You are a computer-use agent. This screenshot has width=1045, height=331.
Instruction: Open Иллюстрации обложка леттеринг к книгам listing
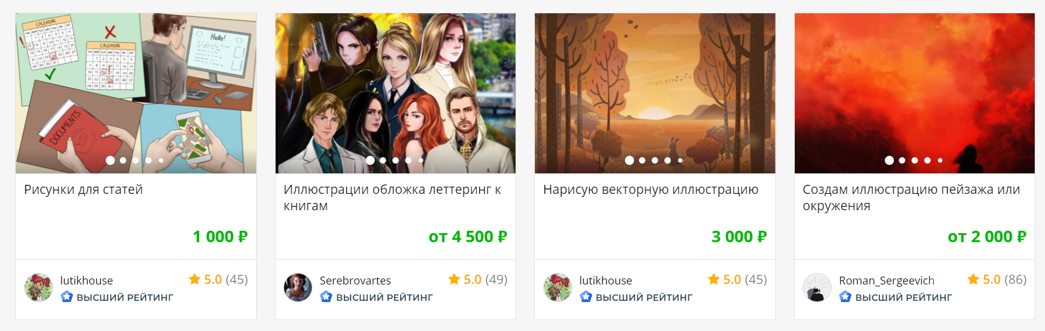pyautogui.click(x=392, y=198)
